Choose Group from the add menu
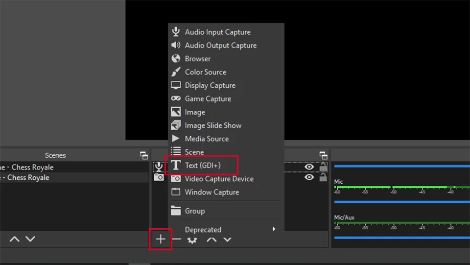Image resolution: width=470 pixels, height=265 pixels. [226, 211]
